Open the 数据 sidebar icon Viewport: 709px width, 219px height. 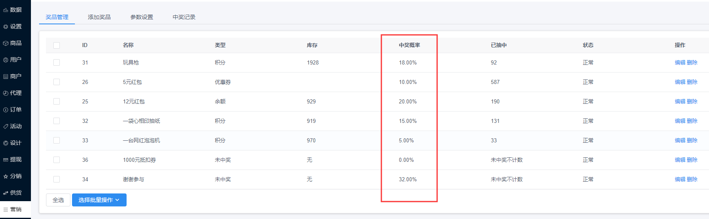tap(6, 10)
